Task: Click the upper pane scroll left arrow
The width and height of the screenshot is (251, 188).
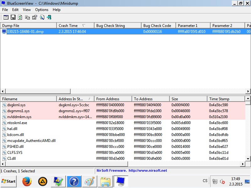Action: 3,91
